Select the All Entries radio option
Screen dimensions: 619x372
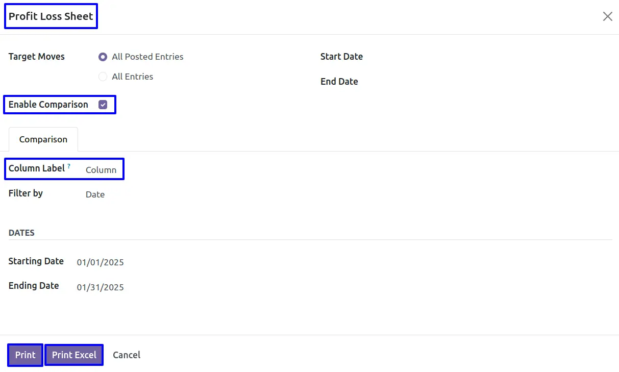(x=103, y=77)
